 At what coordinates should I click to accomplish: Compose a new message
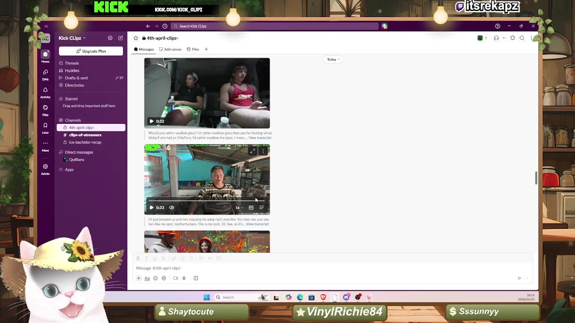tap(120, 38)
